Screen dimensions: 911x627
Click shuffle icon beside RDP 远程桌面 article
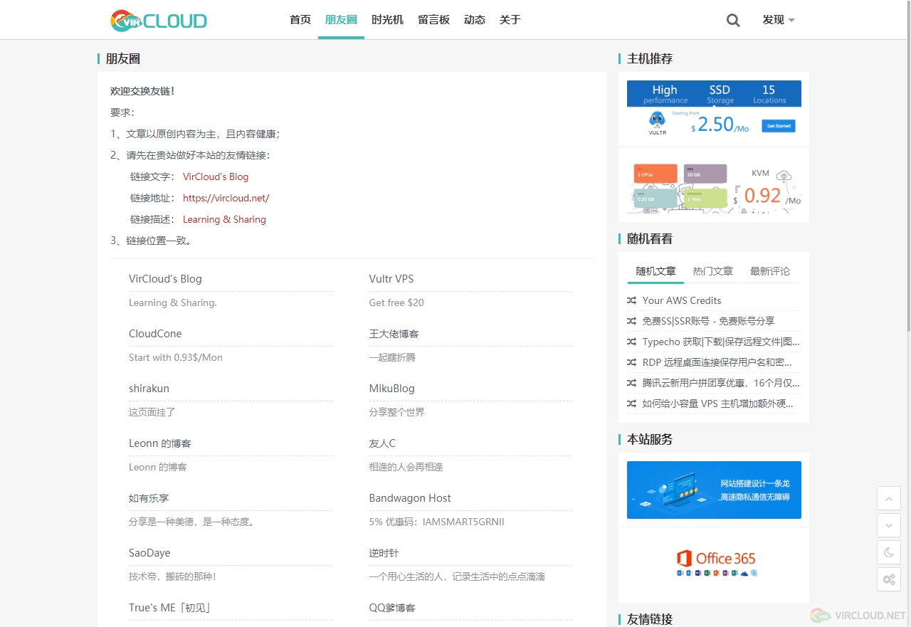632,362
